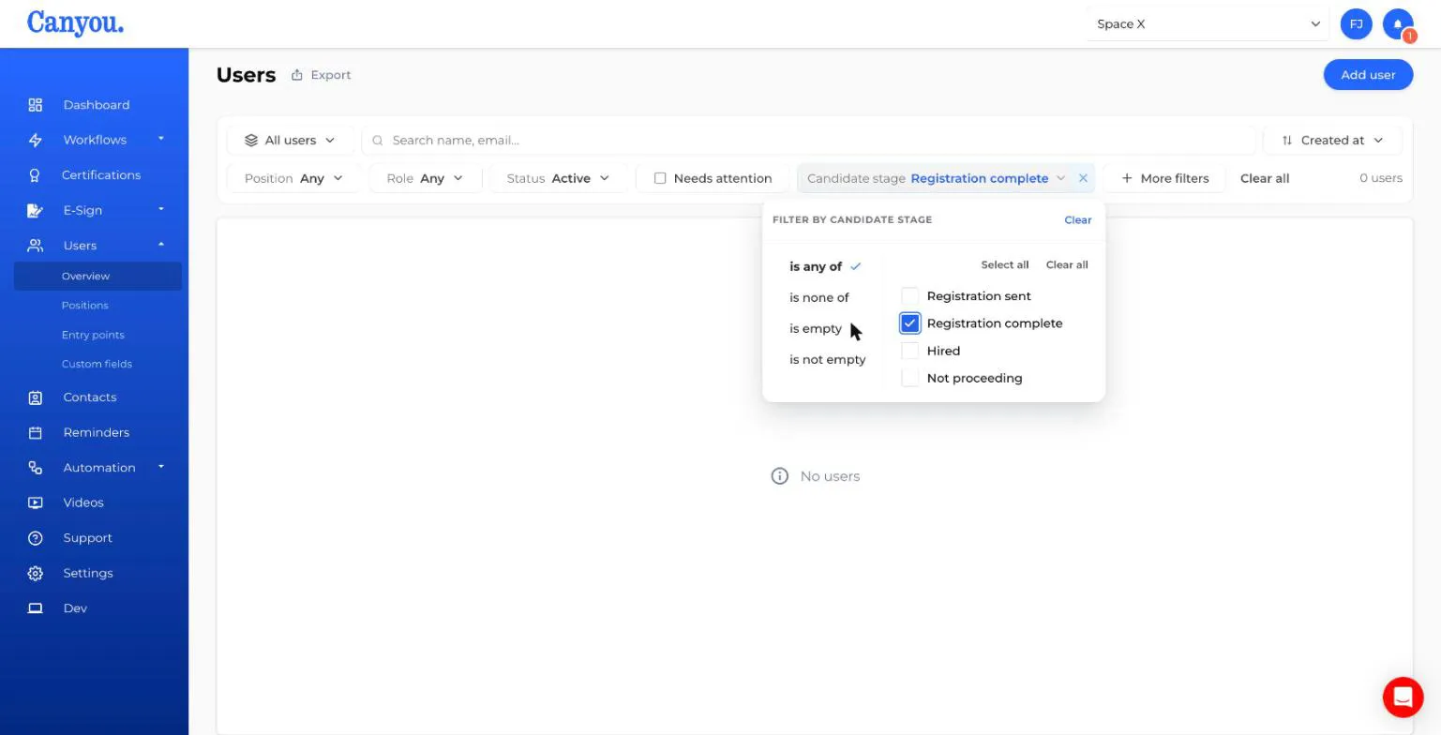1441x735 pixels.
Task: Select the 'is any of' condition
Action: (x=816, y=266)
